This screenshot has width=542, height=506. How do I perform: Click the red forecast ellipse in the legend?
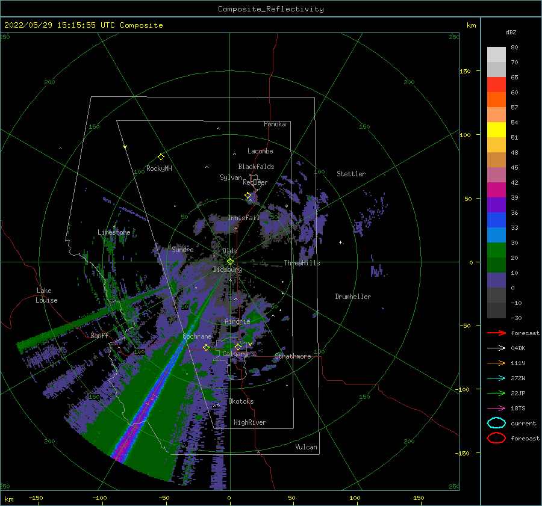pyautogui.click(x=496, y=438)
